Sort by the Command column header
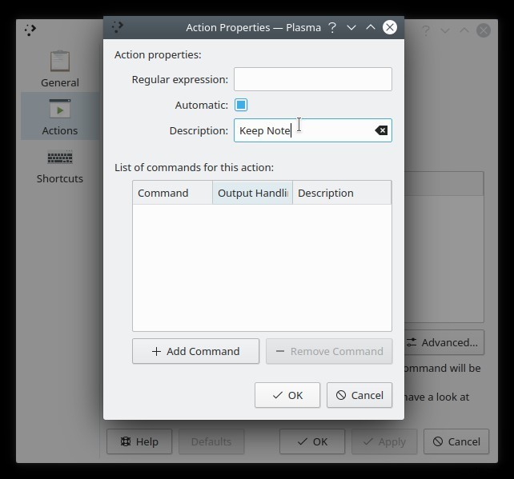 (172, 193)
